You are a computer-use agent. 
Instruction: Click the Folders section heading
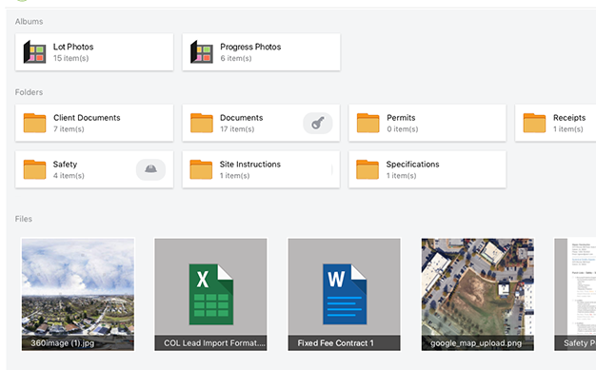coord(29,92)
